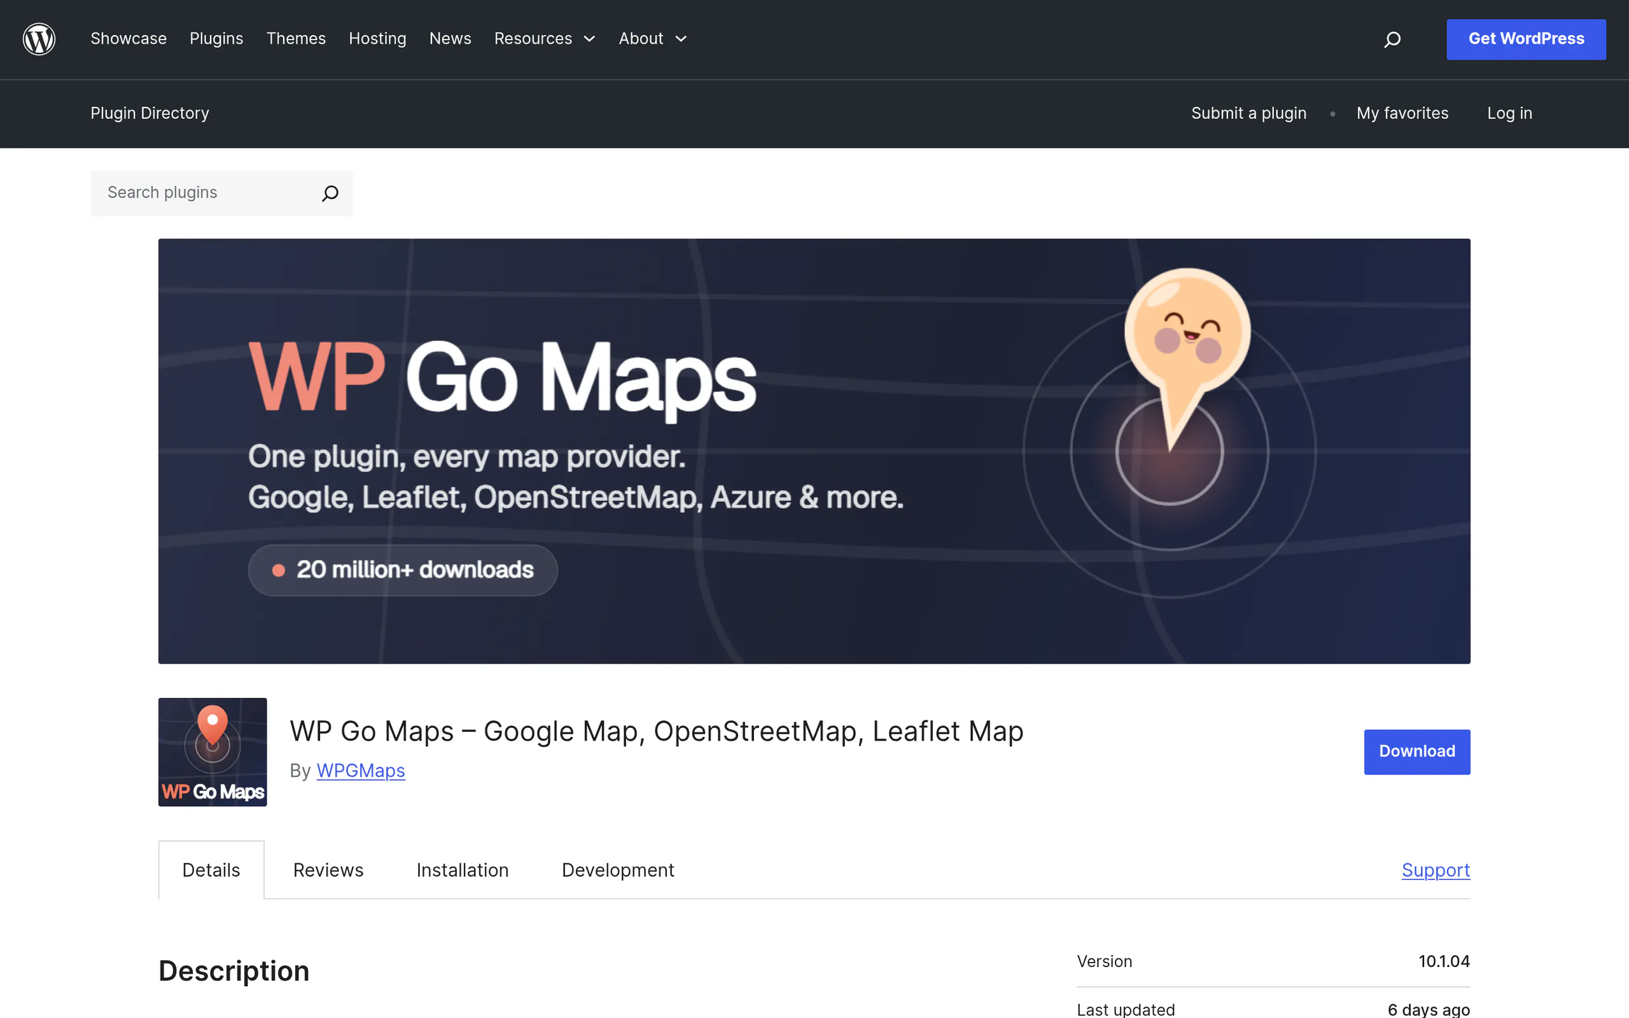Open the WPGMaps author link
This screenshot has width=1629, height=1018.
[x=361, y=770]
